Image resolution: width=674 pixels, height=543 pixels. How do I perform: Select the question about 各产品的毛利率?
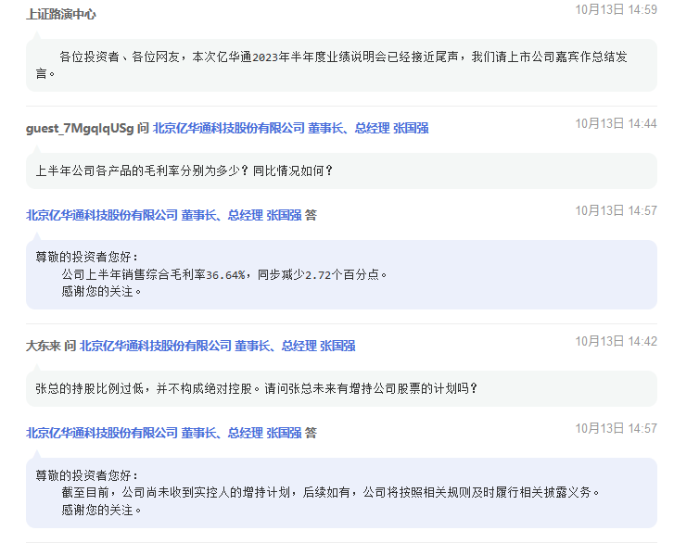click(341, 171)
